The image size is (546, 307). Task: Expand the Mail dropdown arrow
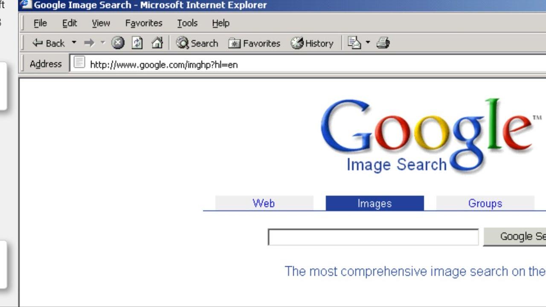tap(368, 42)
